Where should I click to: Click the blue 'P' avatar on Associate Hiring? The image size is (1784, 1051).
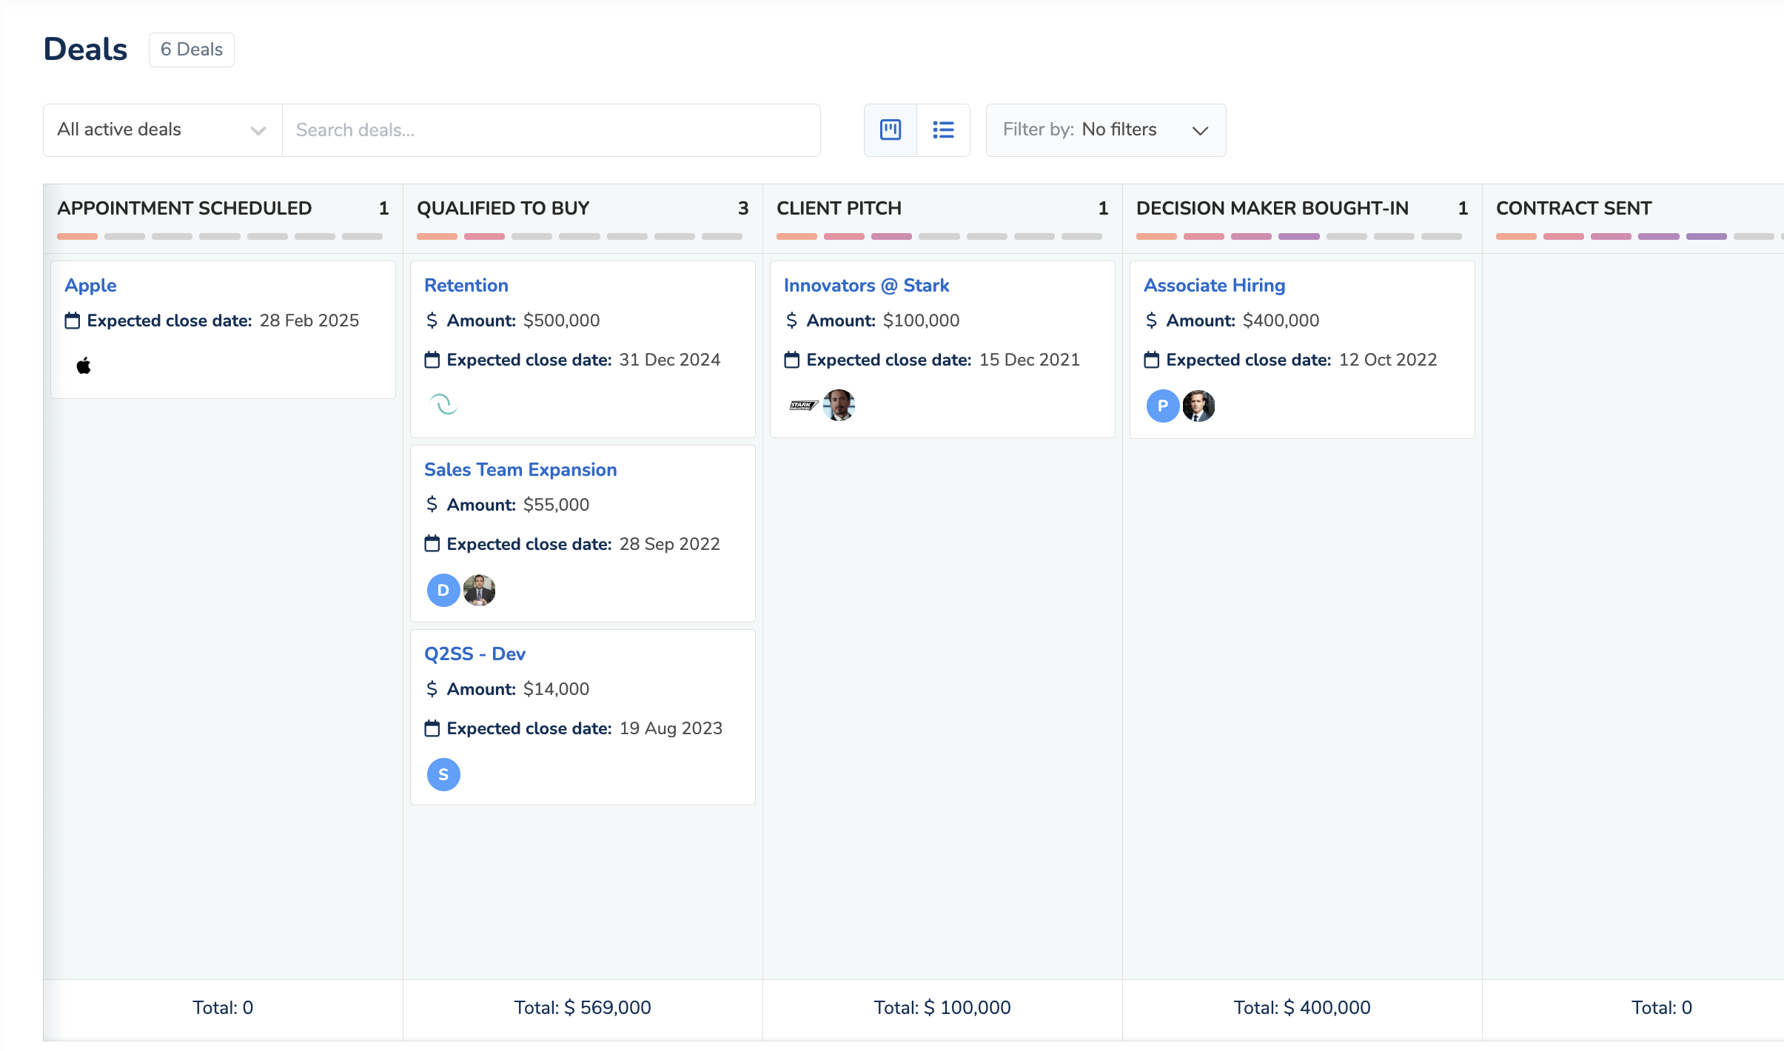tap(1163, 406)
